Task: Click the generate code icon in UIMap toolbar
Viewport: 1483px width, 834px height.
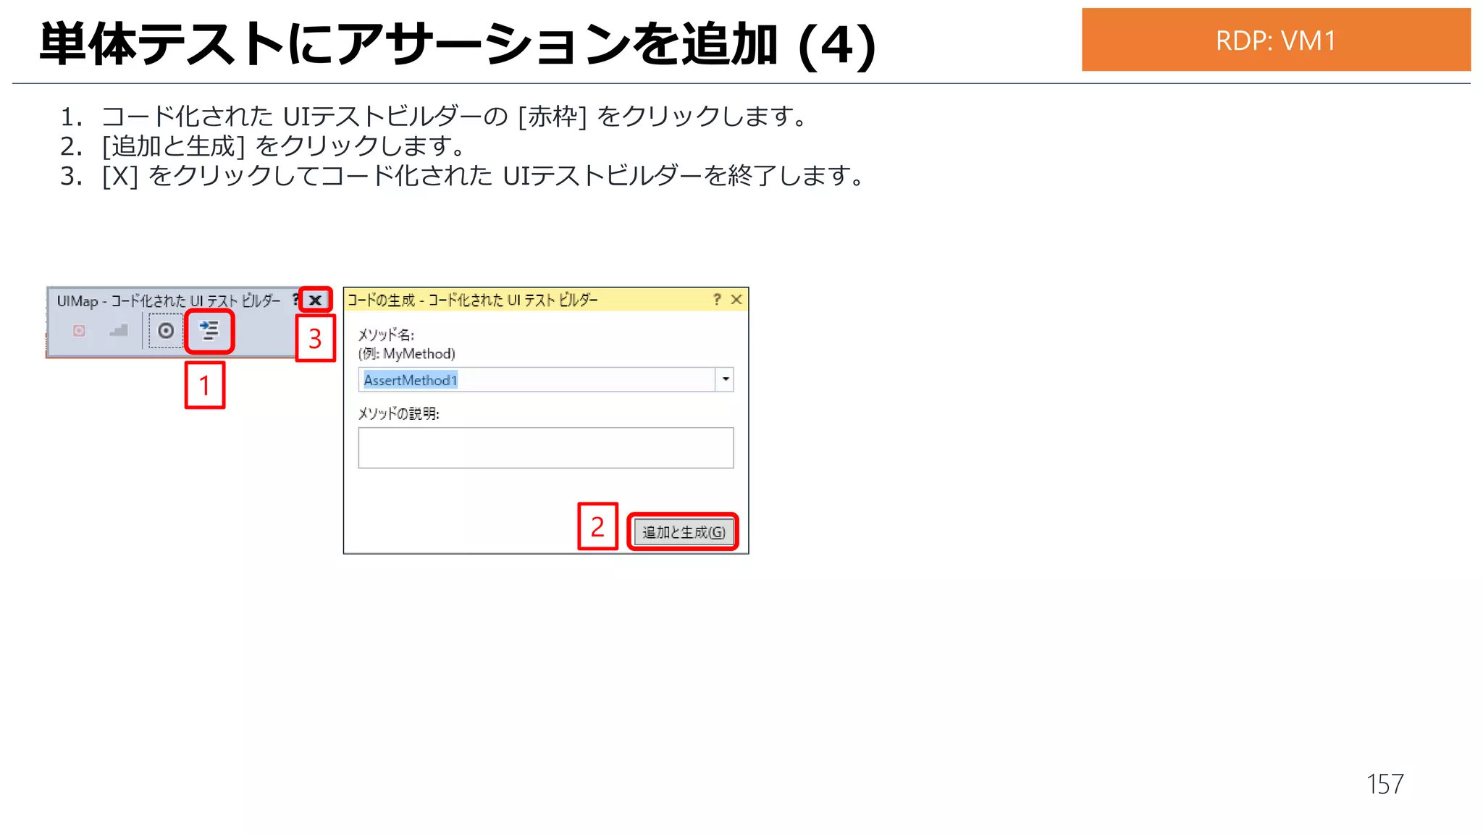Action: [x=209, y=331]
